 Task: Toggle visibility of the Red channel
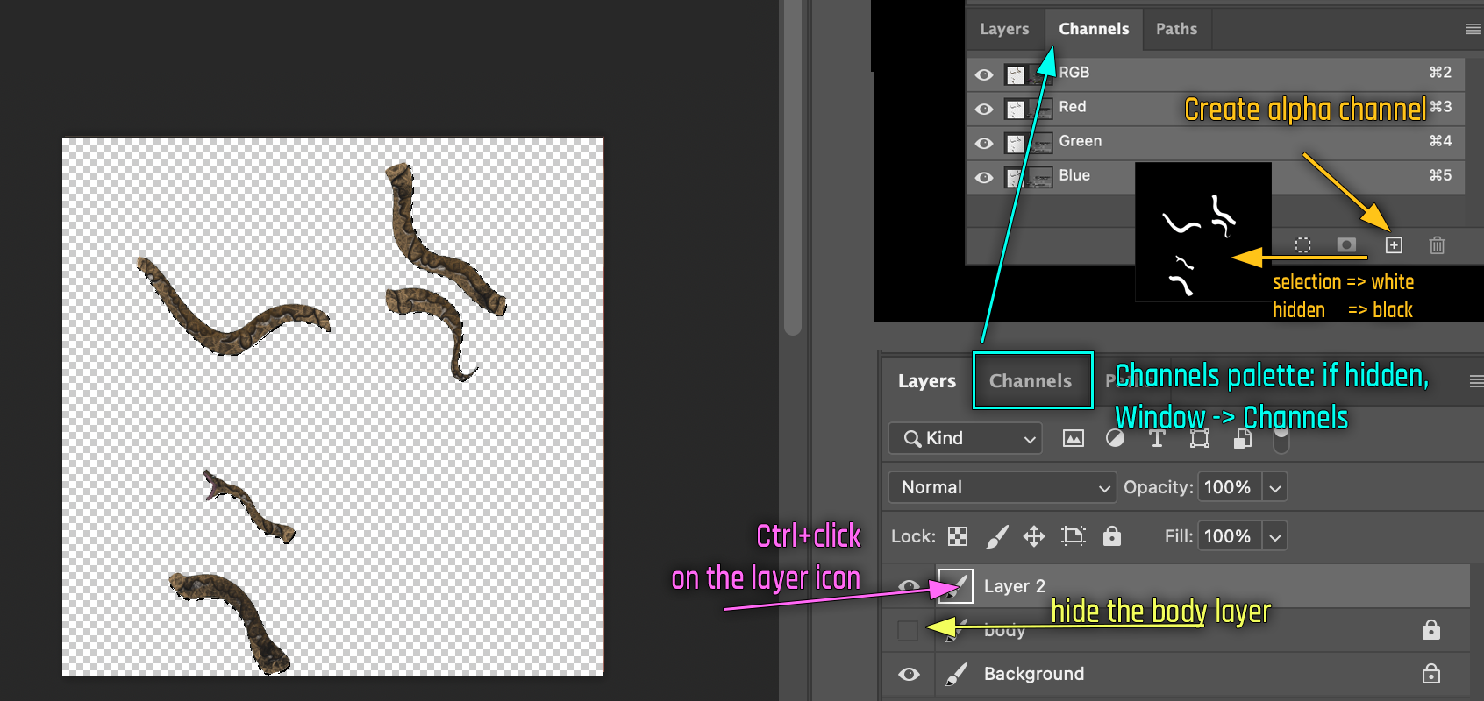pos(984,109)
